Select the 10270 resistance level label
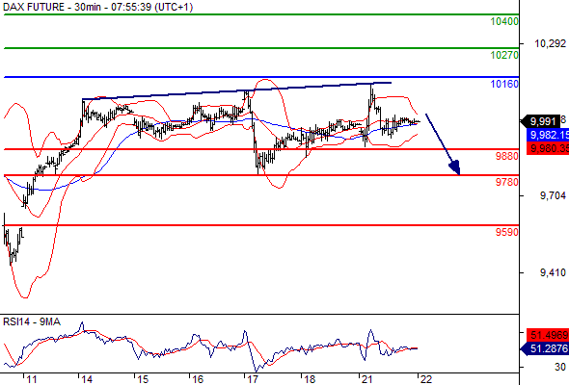This screenshot has width=569, height=385. click(x=504, y=55)
